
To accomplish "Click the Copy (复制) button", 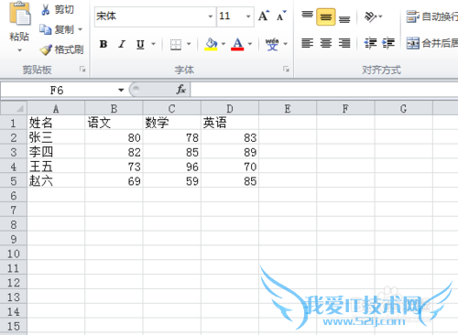I will point(57,29).
